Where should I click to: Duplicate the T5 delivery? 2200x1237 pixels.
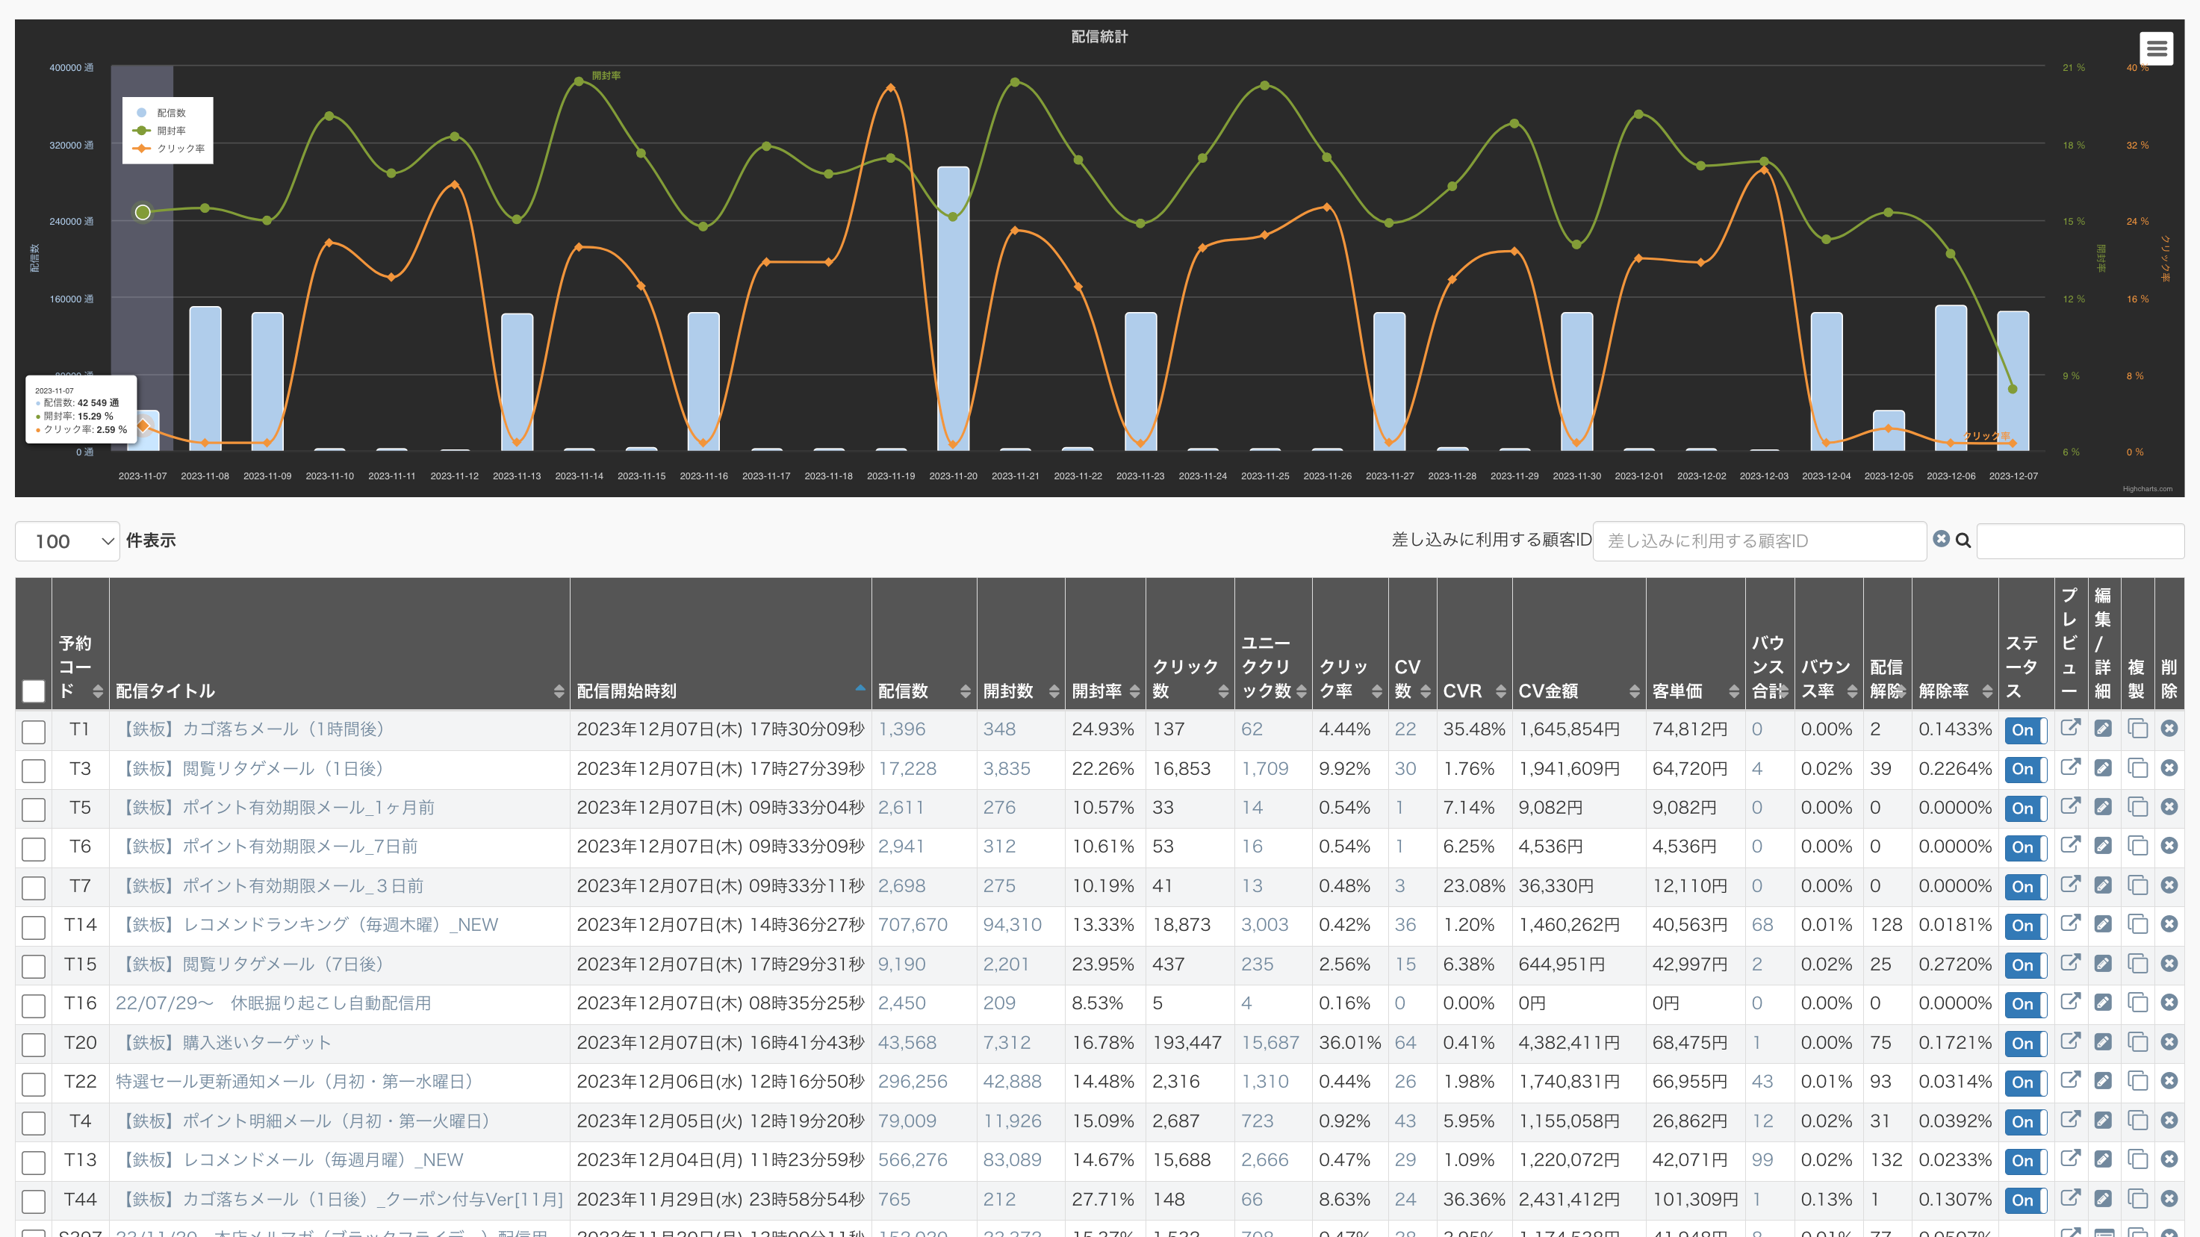[2137, 807]
